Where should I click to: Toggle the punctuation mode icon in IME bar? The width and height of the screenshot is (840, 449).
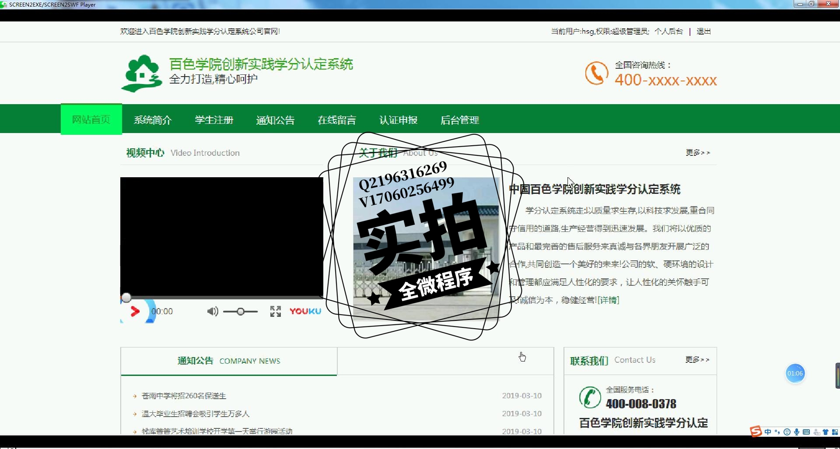[777, 432]
